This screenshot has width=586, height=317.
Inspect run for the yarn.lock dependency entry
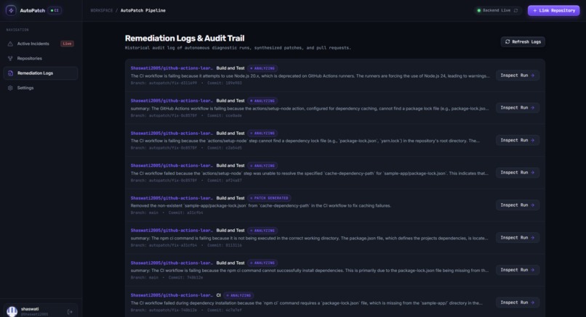click(517, 140)
